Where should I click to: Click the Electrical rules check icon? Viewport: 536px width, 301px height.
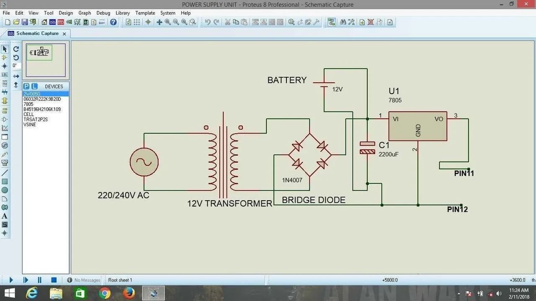390,22
